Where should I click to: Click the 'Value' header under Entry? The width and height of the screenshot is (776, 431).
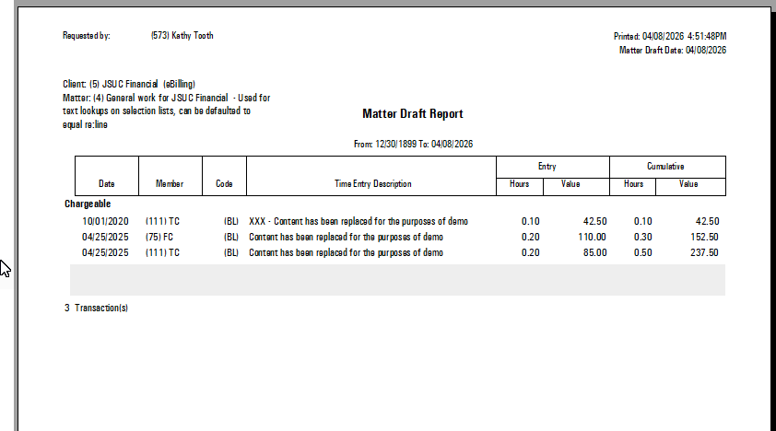click(x=570, y=184)
